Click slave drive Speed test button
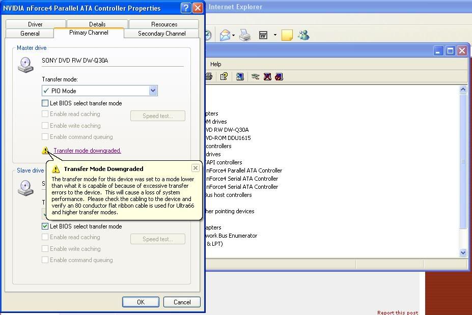472x315 pixels. [x=158, y=239]
